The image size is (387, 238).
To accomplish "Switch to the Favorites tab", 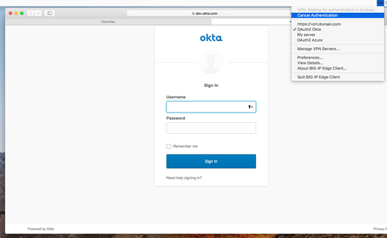I will [108, 22].
